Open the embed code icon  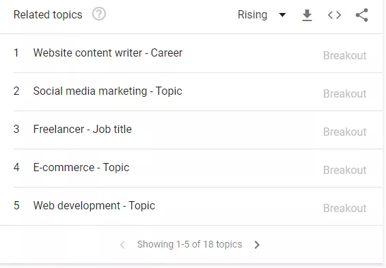pyautogui.click(x=334, y=15)
